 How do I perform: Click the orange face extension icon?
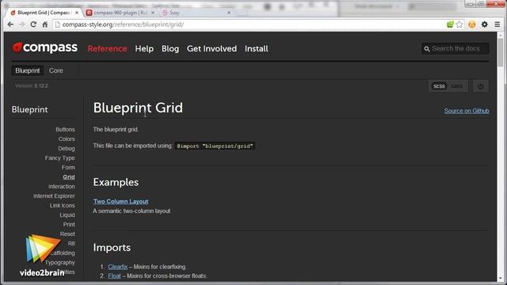coord(472,25)
